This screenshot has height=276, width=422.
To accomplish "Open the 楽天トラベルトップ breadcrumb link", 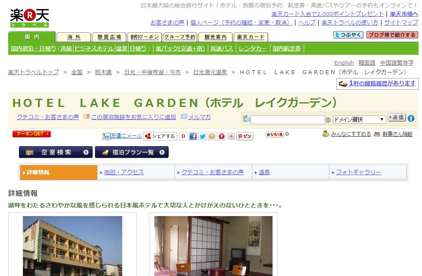I will tap(33, 72).
